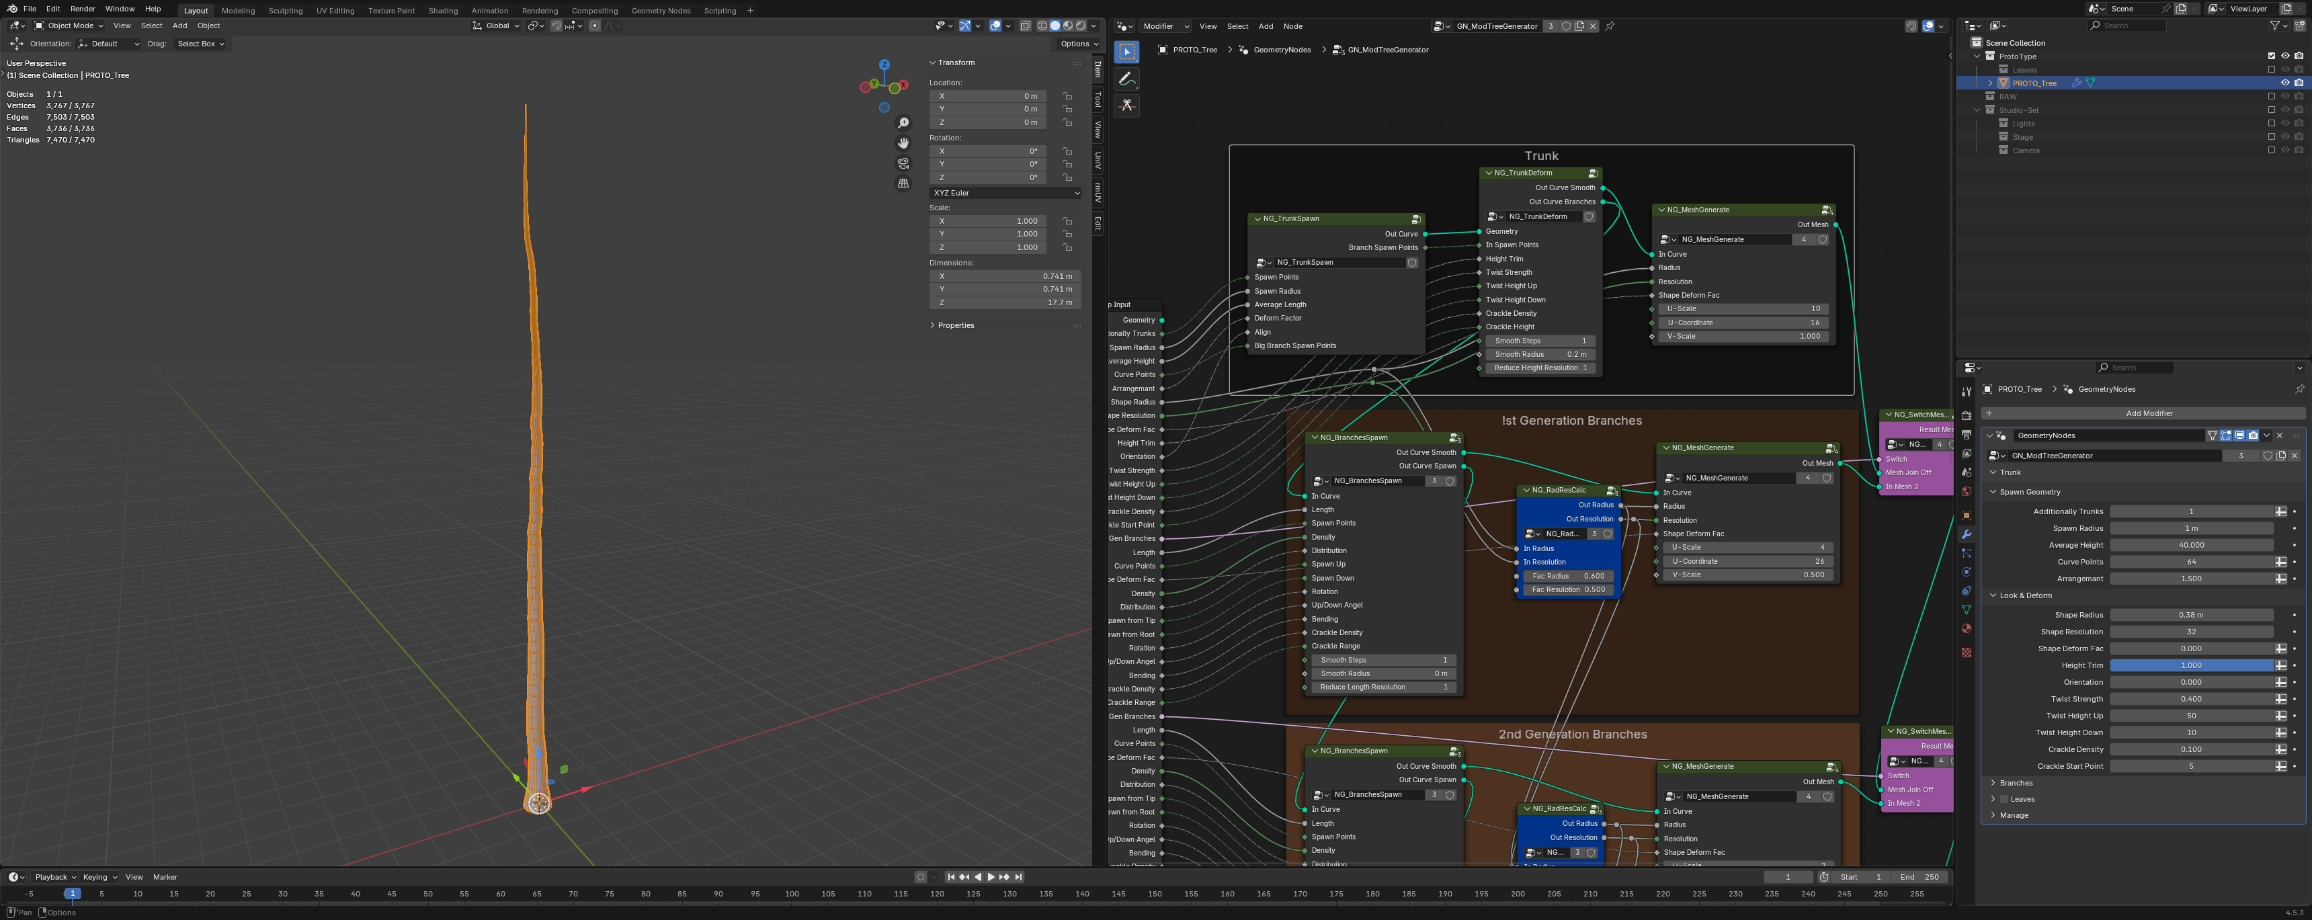
Task: Click the Add Modifier button
Action: [x=2149, y=413]
